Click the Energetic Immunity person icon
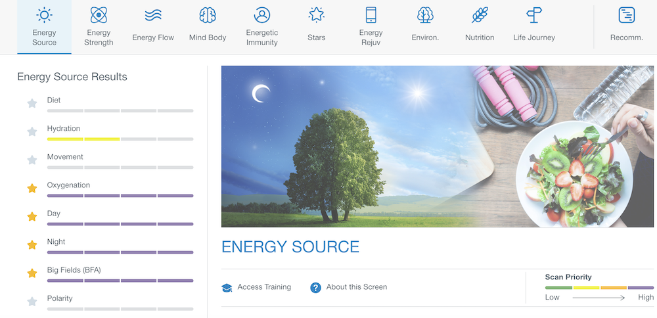The width and height of the screenshot is (657, 318). tap(262, 15)
